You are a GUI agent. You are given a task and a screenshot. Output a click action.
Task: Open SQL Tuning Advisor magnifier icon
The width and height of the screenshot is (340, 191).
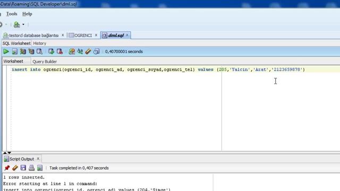(39, 51)
